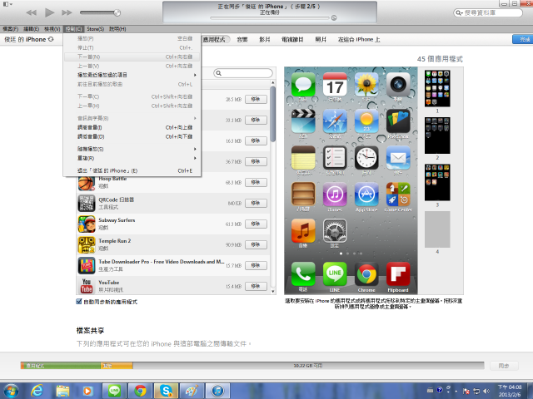Screen dimensions: 533x399
Task: Select the green Phone icon in dock
Action: pos(303,273)
